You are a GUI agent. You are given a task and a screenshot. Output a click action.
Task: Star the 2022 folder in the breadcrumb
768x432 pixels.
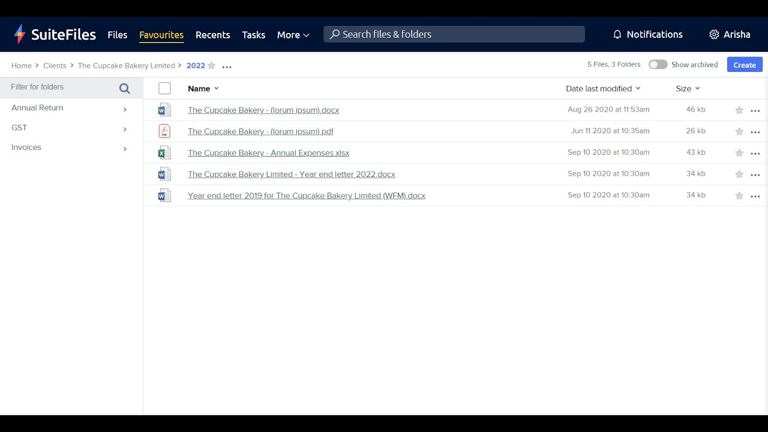[x=211, y=65]
